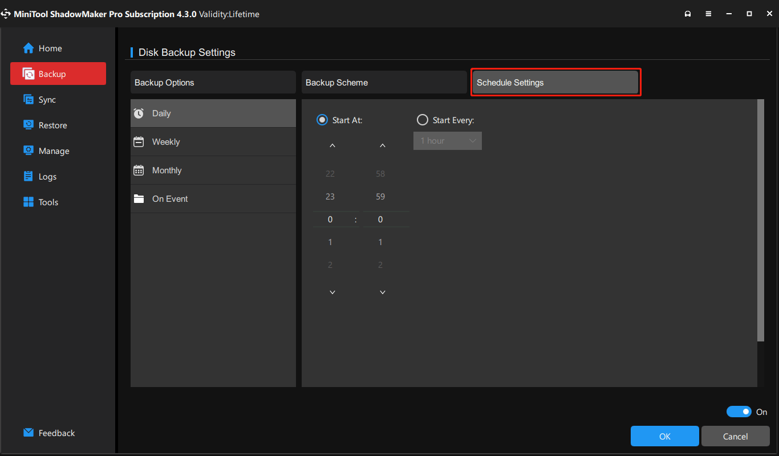Click the minute down arrow

(x=383, y=292)
